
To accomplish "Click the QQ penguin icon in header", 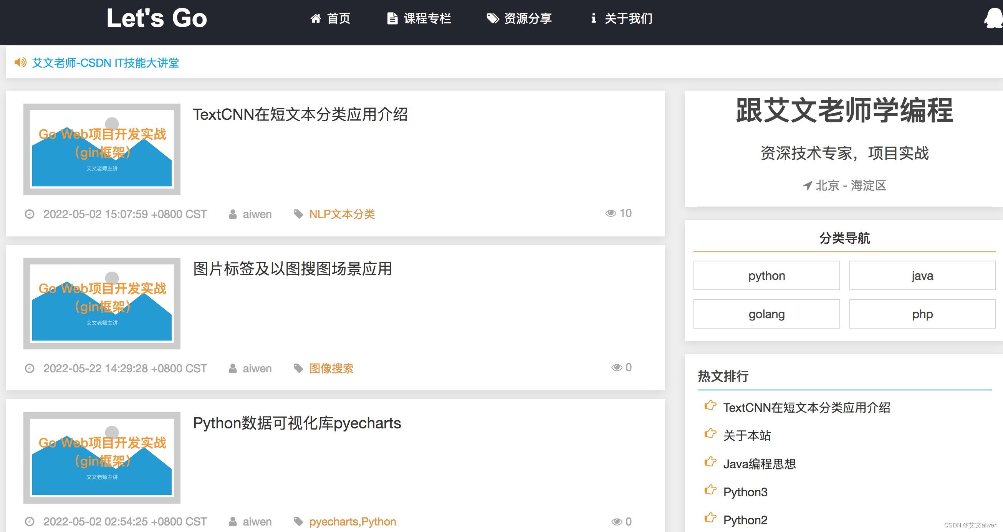I will (994, 19).
